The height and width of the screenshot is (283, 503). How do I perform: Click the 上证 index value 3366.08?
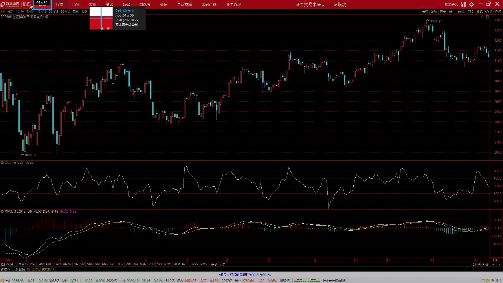(x=18, y=281)
